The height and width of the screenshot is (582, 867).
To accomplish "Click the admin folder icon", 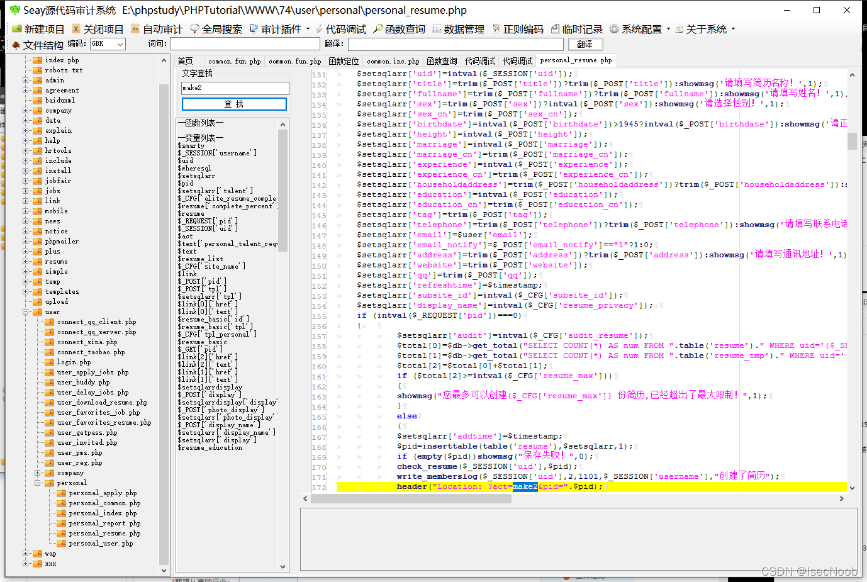I will click(x=38, y=81).
